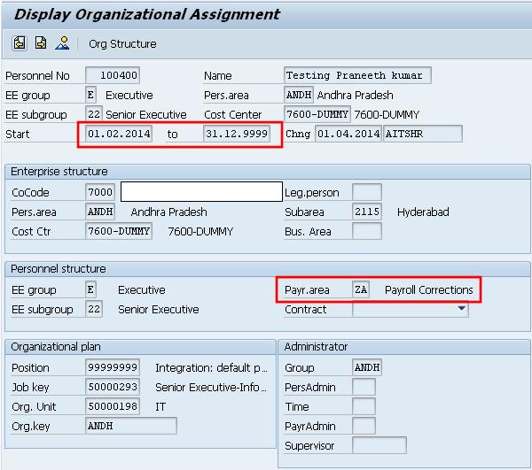The width and height of the screenshot is (532, 470).
Task: Select the header EE group field E
Action: click(x=90, y=95)
